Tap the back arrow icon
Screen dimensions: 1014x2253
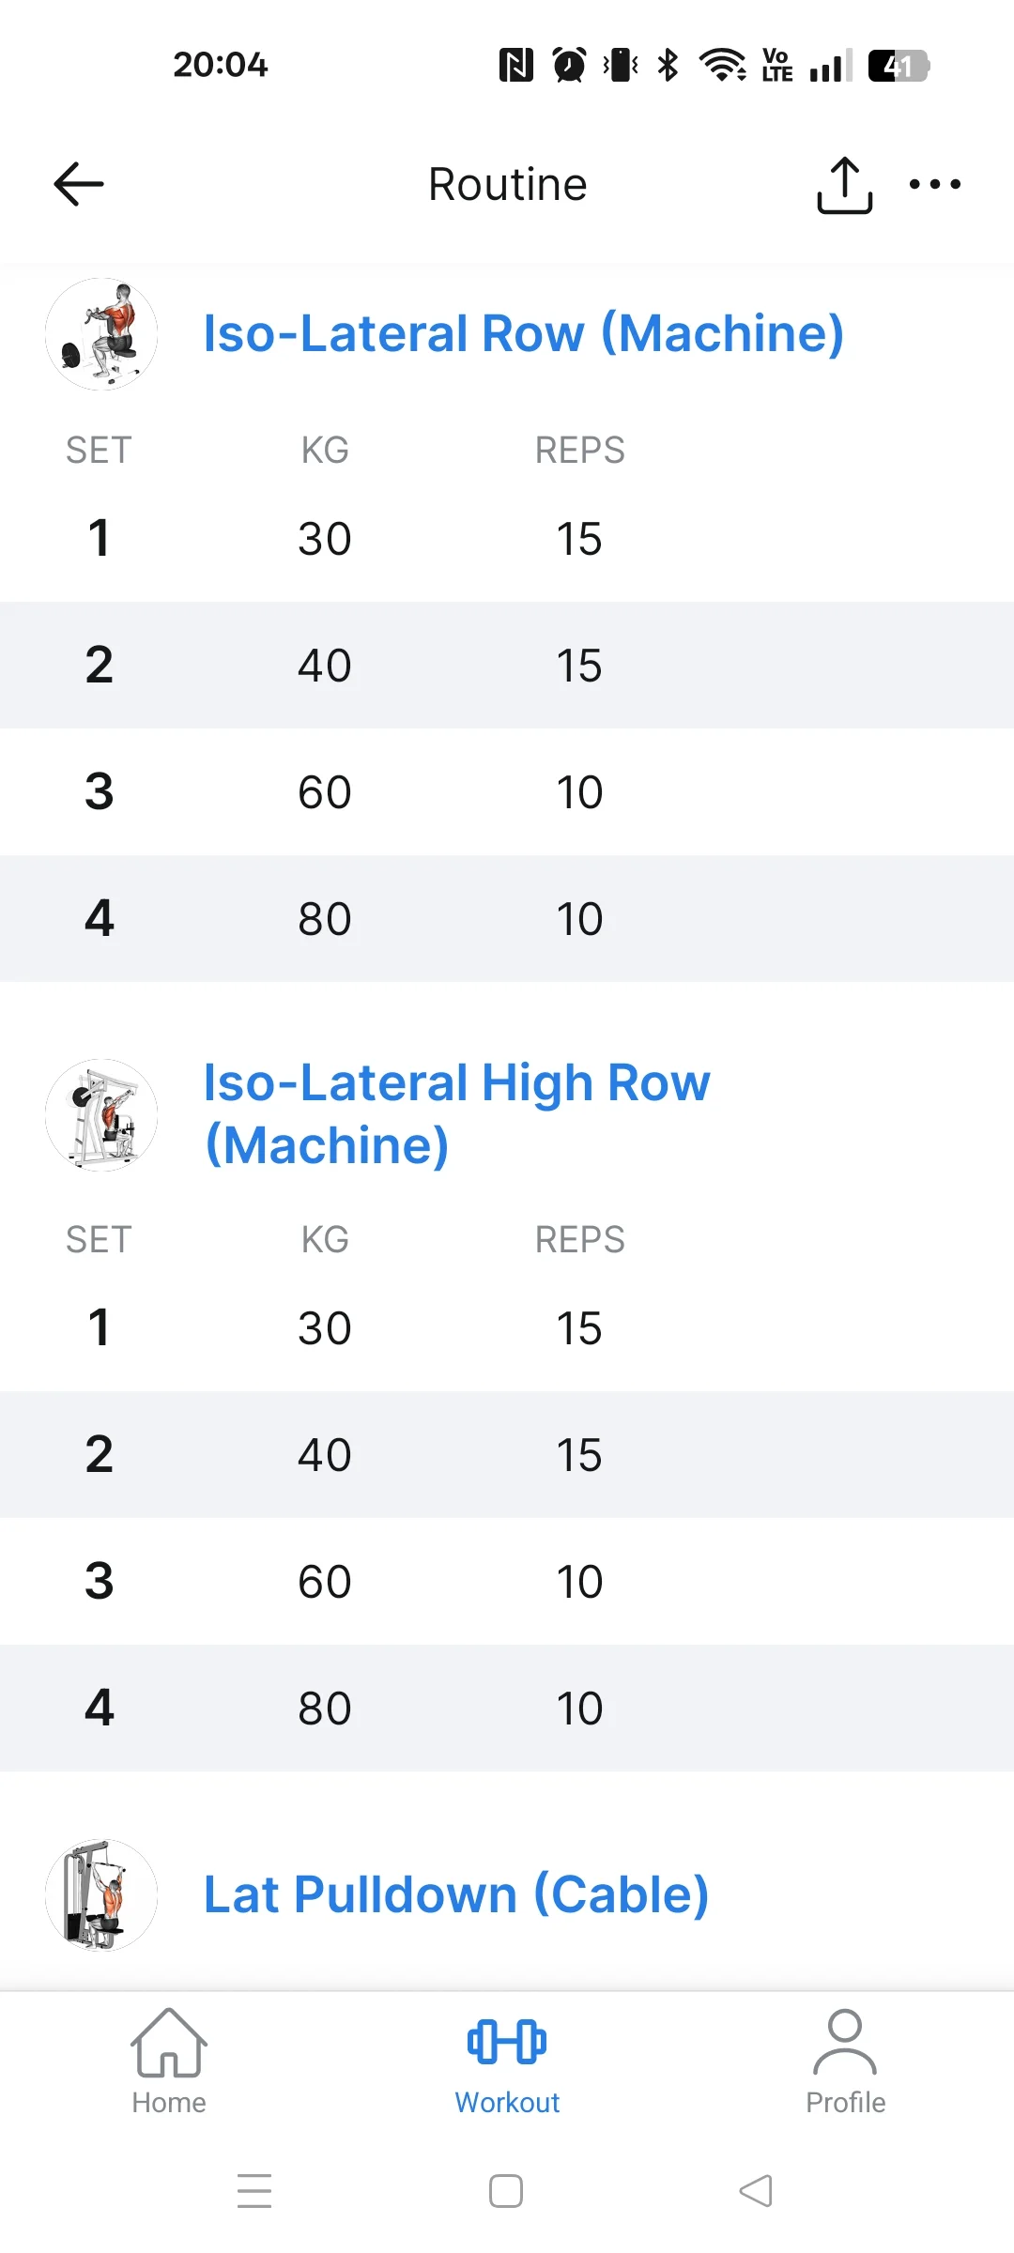click(79, 184)
